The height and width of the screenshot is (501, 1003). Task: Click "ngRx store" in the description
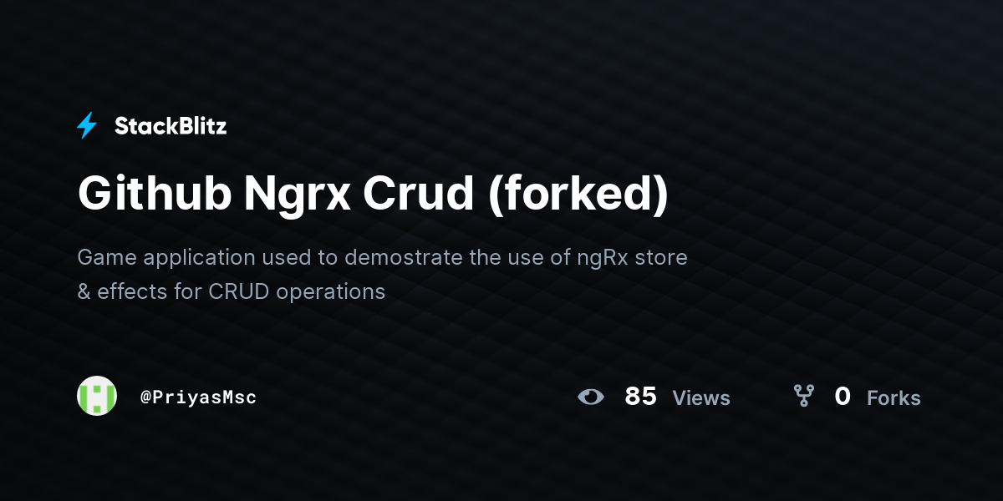pos(632,257)
